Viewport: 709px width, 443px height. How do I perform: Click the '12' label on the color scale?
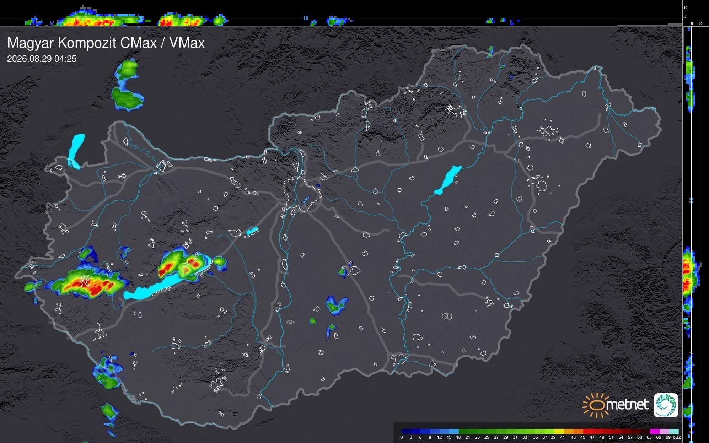coord(439,437)
